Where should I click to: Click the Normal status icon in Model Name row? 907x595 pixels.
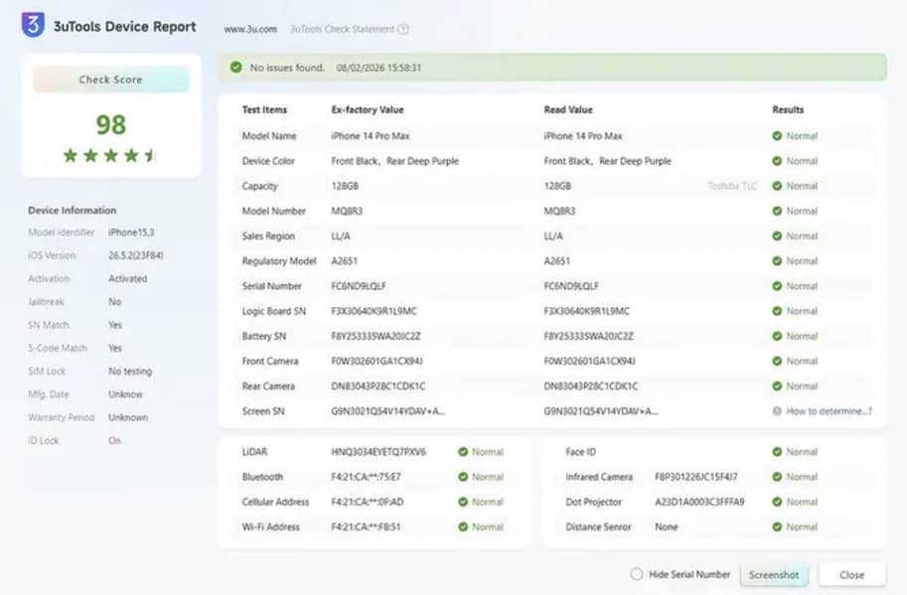click(x=777, y=136)
